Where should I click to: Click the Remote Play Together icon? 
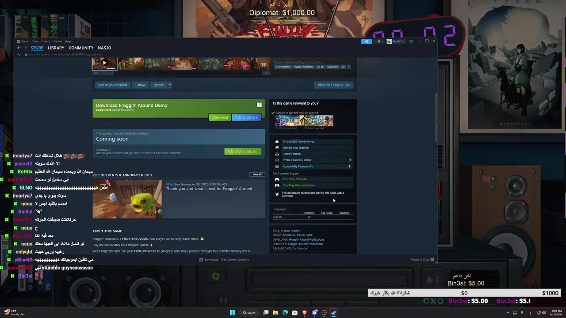tap(277, 148)
